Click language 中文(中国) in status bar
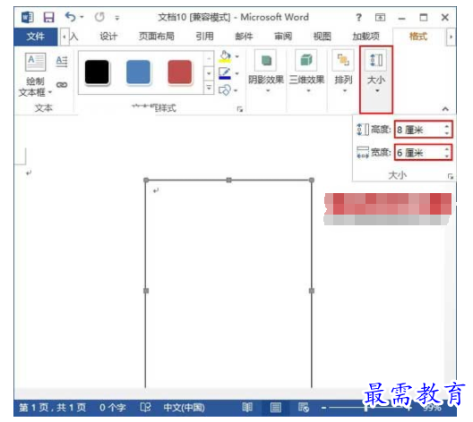This screenshot has width=473, height=422. 184,408
